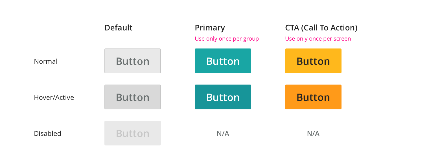Click the 'Use only once per screen' note

coord(318,39)
